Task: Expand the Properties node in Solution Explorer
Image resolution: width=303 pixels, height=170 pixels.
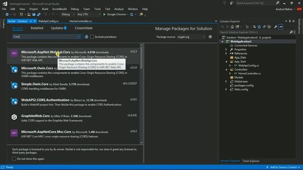Action: coord(226,50)
